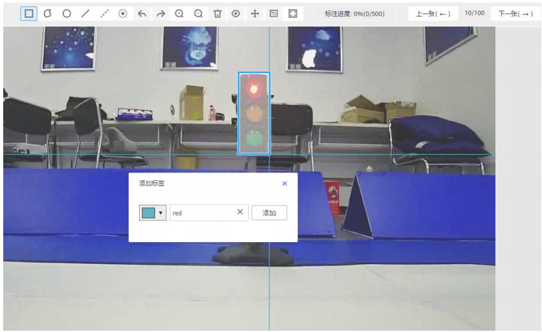
Task: Undo the last annotation action
Action: point(142,14)
